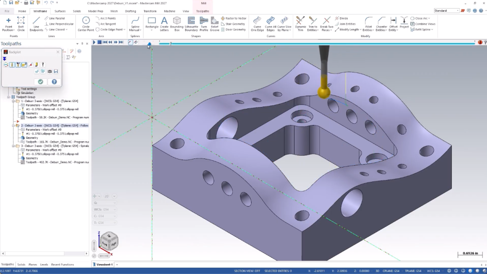Open the Solids ribbon tab
Image resolution: width=487 pixels, height=274 pixels.
click(77, 11)
